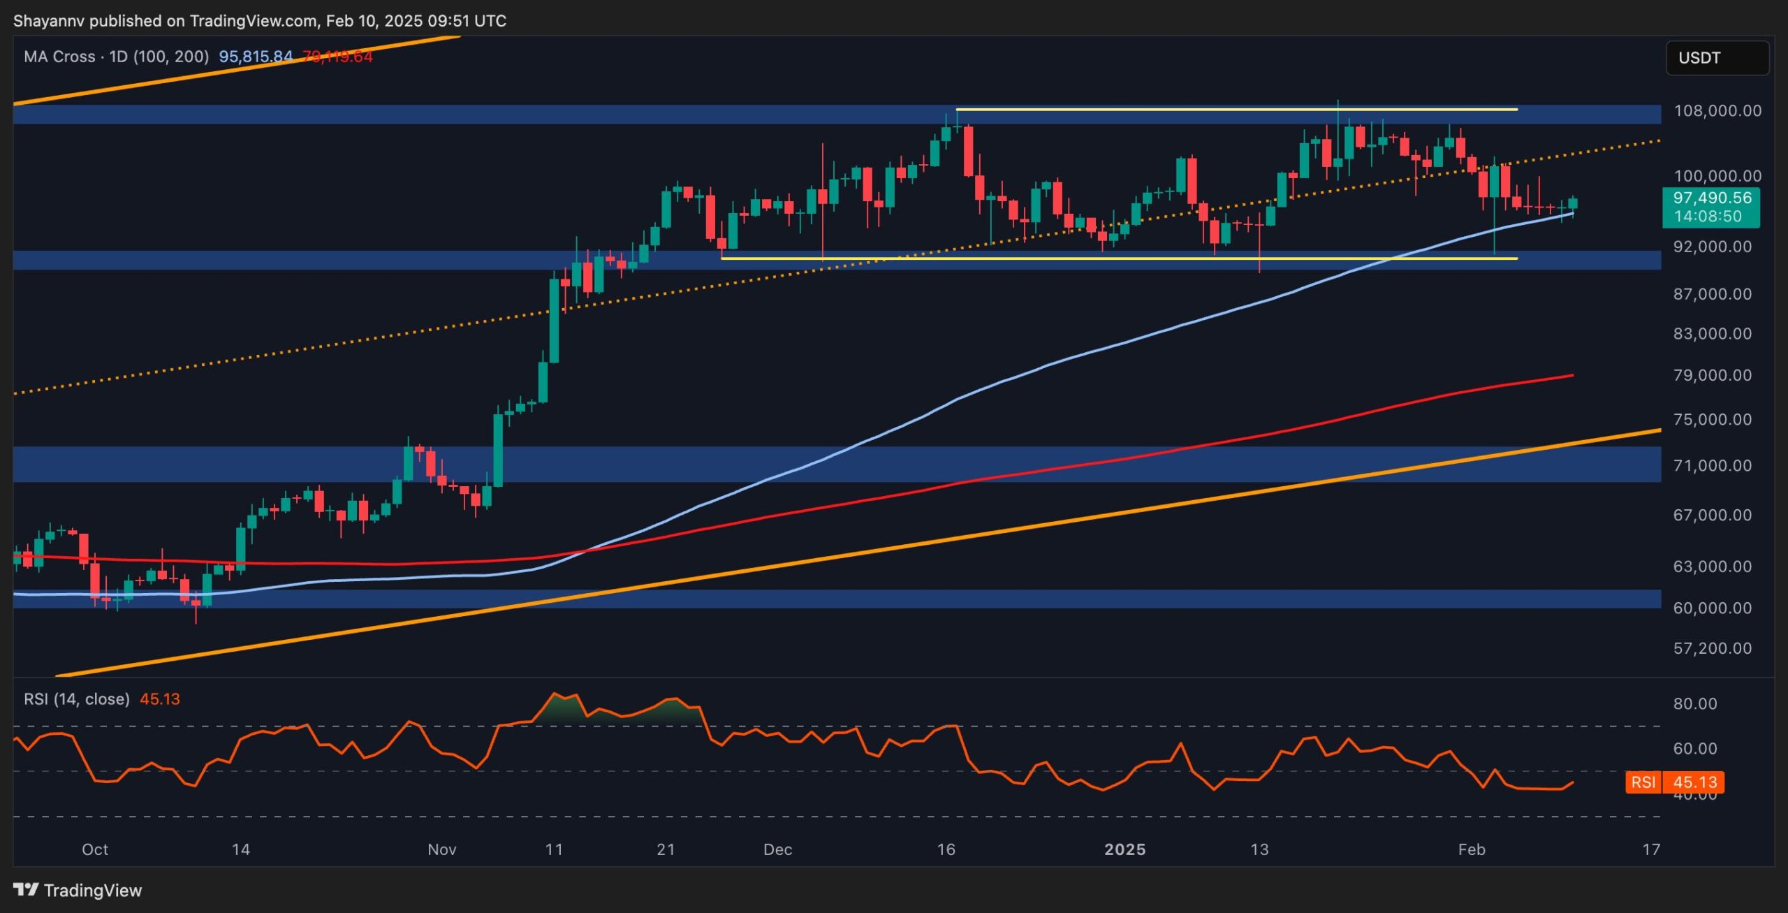The width and height of the screenshot is (1788, 913).
Task: Click the TradingView wordmark text
Action: click(x=92, y=890)
